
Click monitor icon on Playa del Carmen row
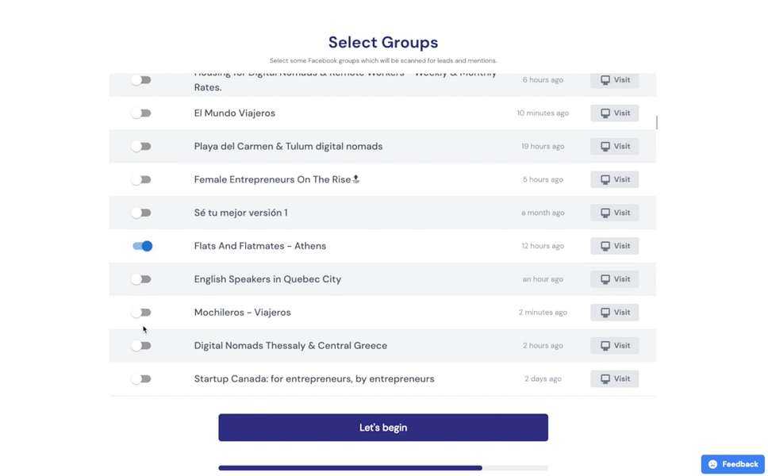(605, 147)
